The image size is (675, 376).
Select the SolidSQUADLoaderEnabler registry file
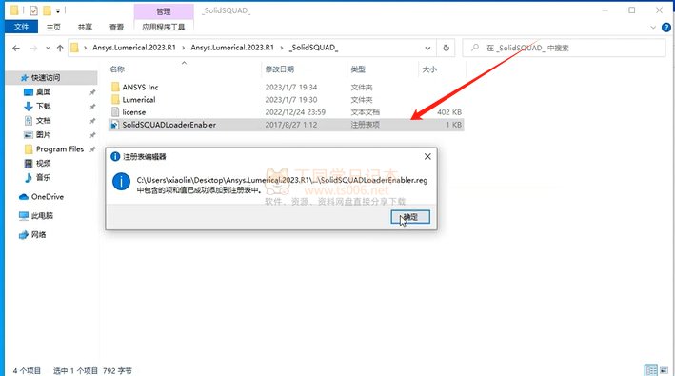point(286,125)
